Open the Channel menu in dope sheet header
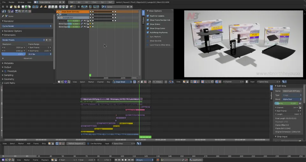This screenshot has width=306, height=162. click(100, 82)
